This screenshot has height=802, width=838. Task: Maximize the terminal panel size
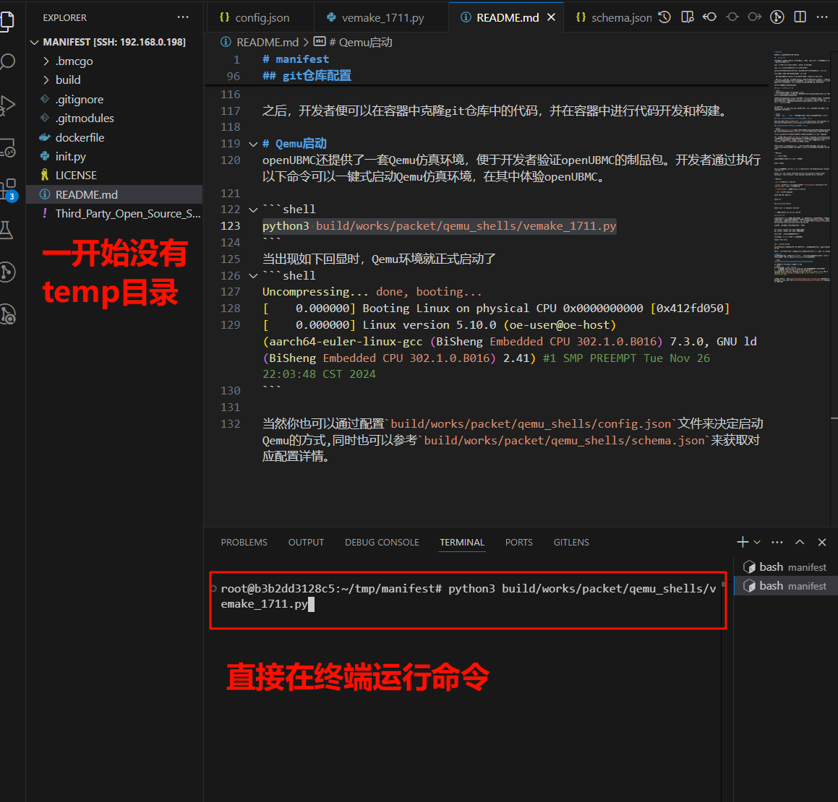(x=800, y=542)
